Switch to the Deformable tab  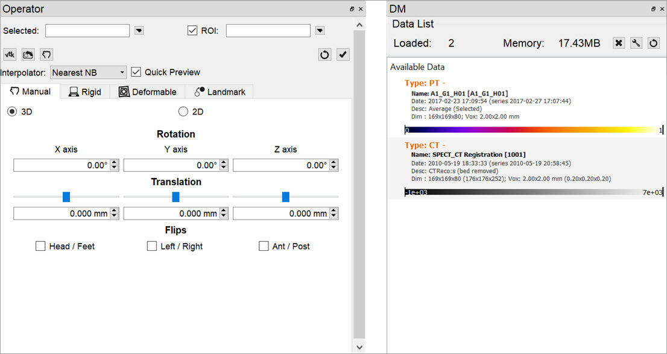[x=148, y=92]
